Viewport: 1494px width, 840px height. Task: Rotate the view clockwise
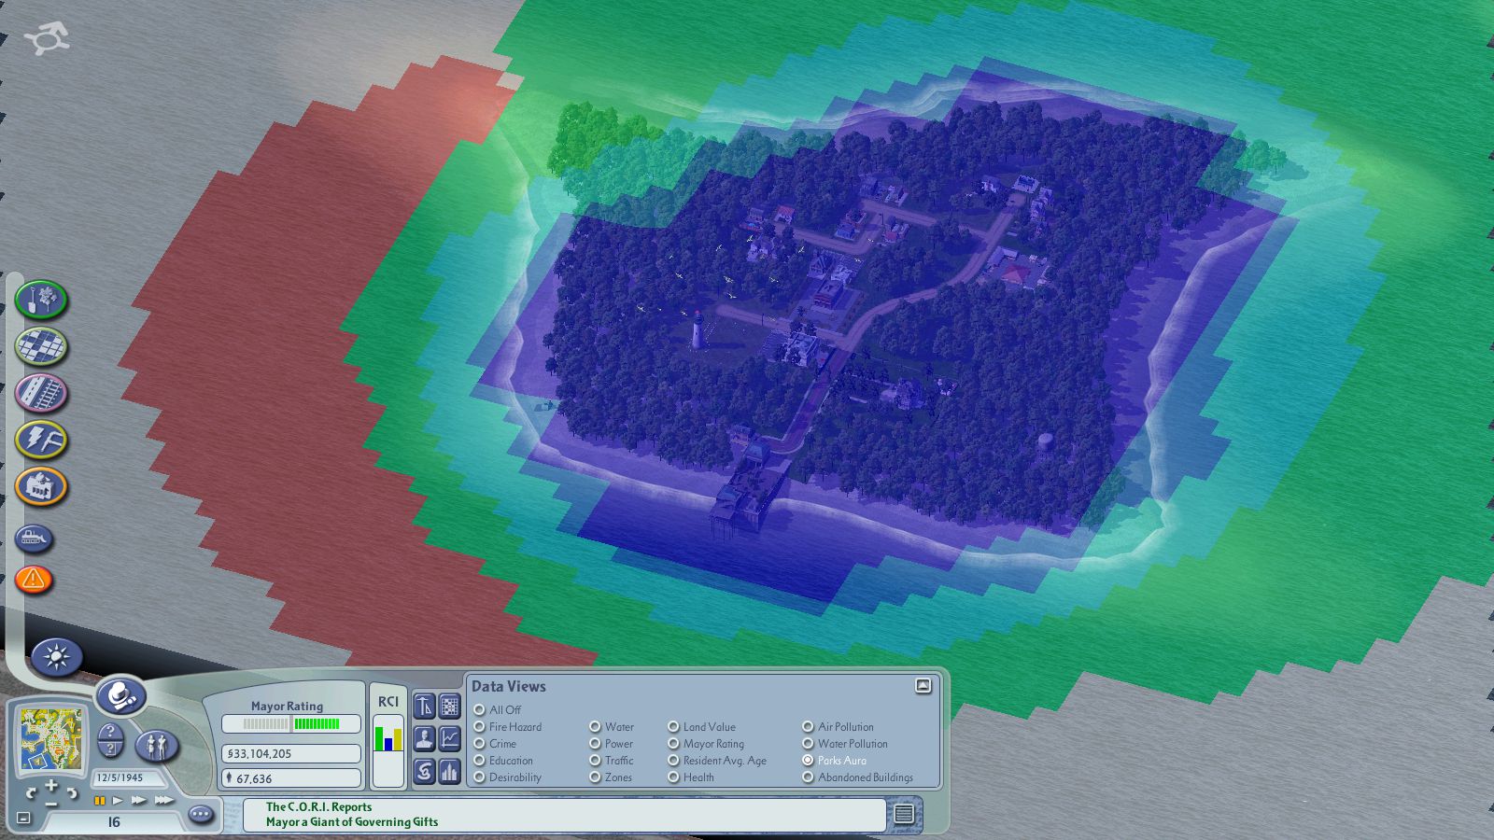click(72, 793)
